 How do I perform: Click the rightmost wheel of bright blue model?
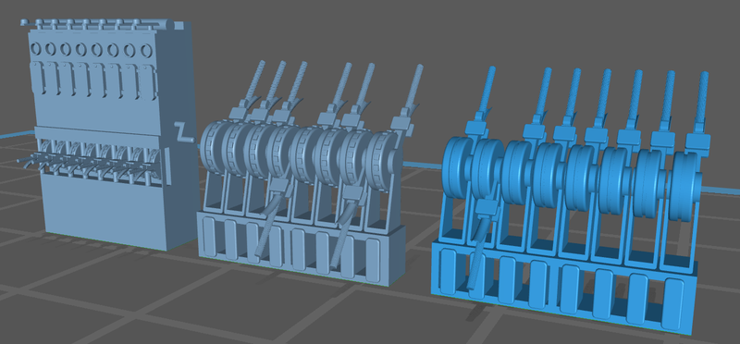point(683,187)
